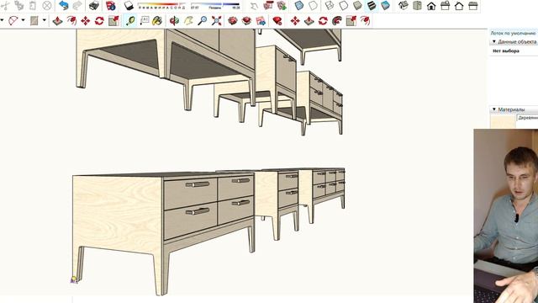
Task: Select the Zoom magnifier tool
Action: (x=203, y=20)
